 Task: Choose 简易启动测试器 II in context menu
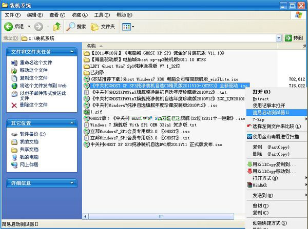click(x=276, y=113)
